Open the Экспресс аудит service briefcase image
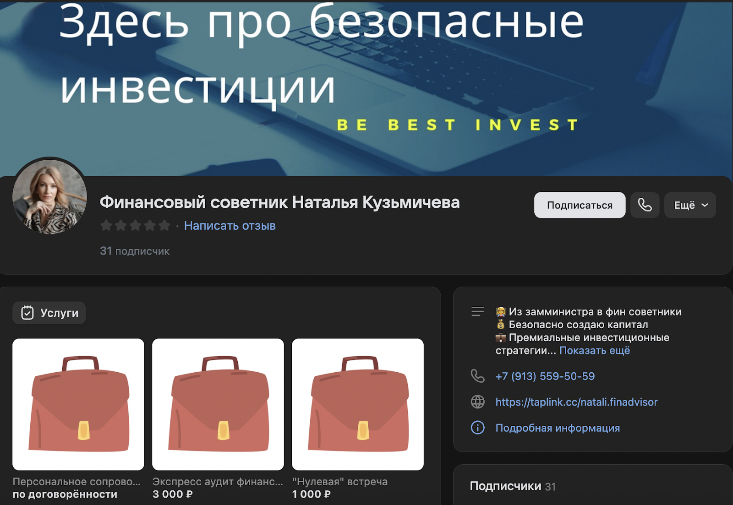733x505 pixels. click(x=218, y=404)
